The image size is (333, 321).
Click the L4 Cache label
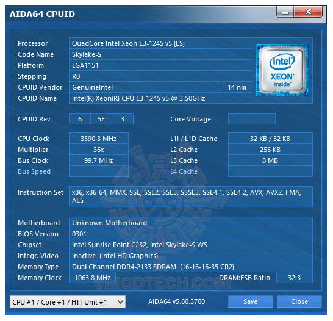pos(184,171)
